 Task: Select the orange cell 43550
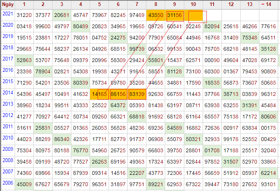point(156,15)
